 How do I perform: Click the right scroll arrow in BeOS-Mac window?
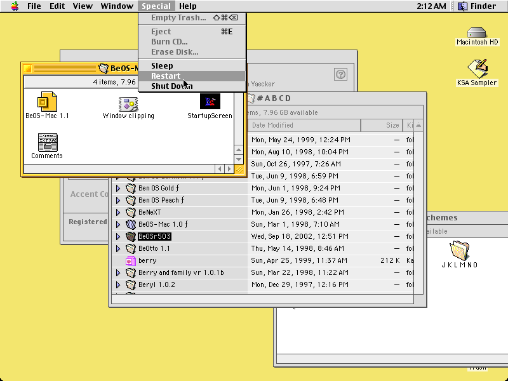point(229,169)
